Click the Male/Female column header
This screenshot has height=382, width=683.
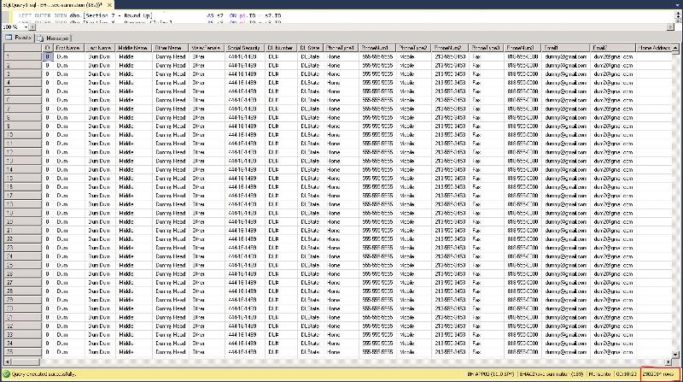click(207, 48)
